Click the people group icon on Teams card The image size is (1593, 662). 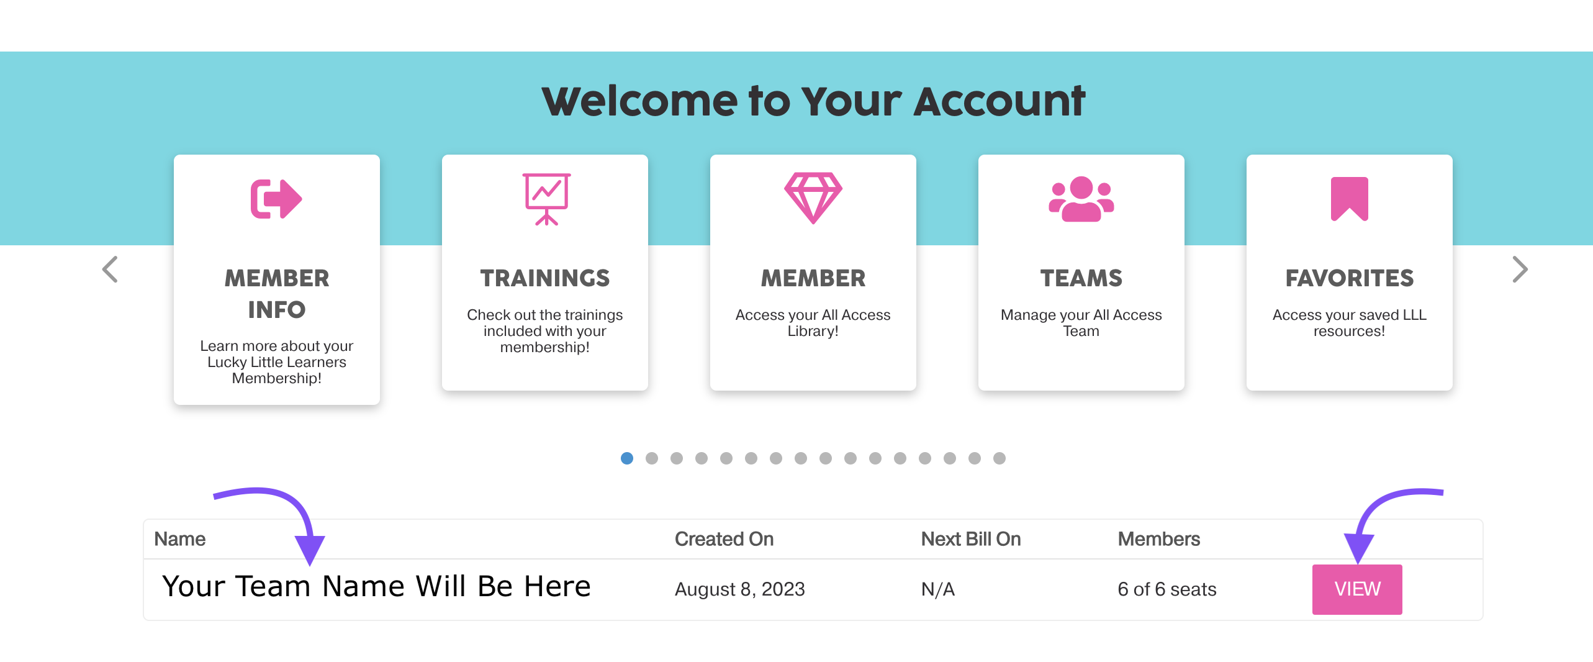point(1081,200)
